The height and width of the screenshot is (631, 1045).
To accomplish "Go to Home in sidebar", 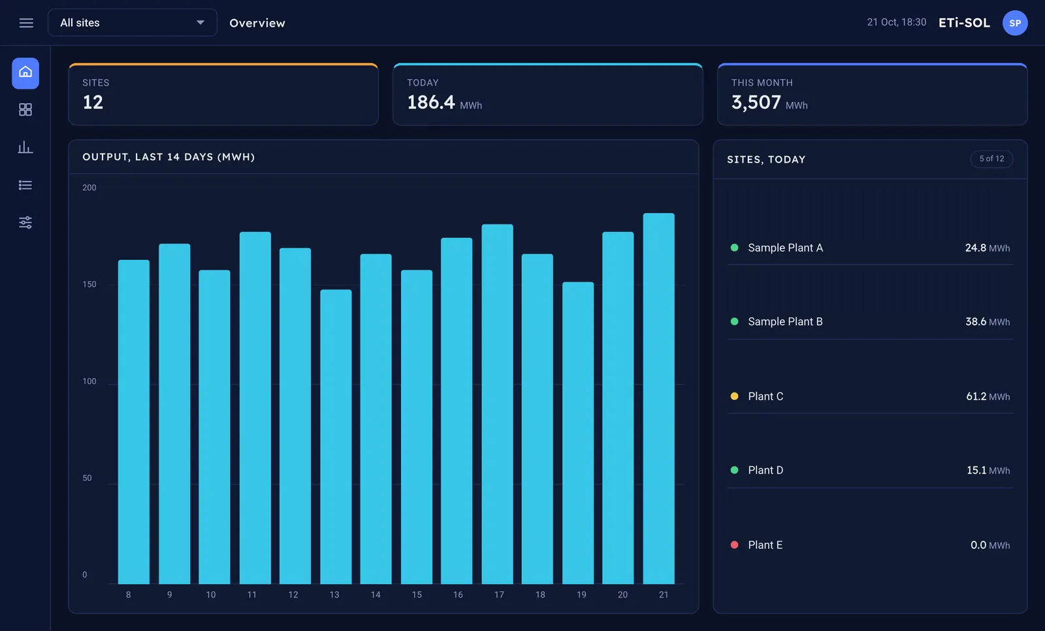I will 25,73.
